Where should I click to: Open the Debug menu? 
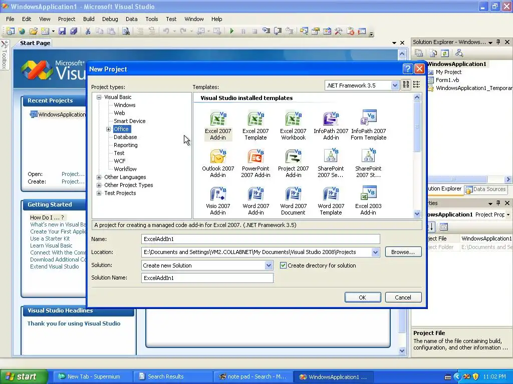[x=110, y=19]
